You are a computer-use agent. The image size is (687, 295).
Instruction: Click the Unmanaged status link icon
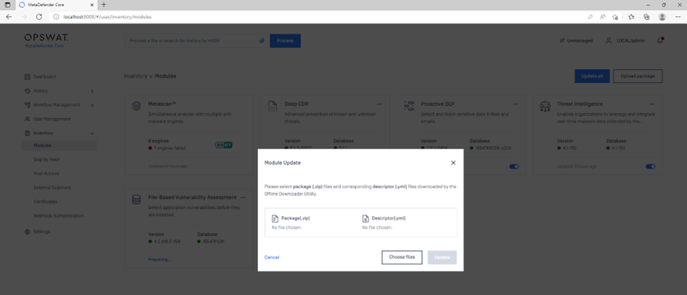(x=562, y=41)
